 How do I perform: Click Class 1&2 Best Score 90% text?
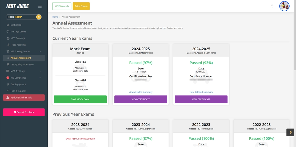click(80, 71)
